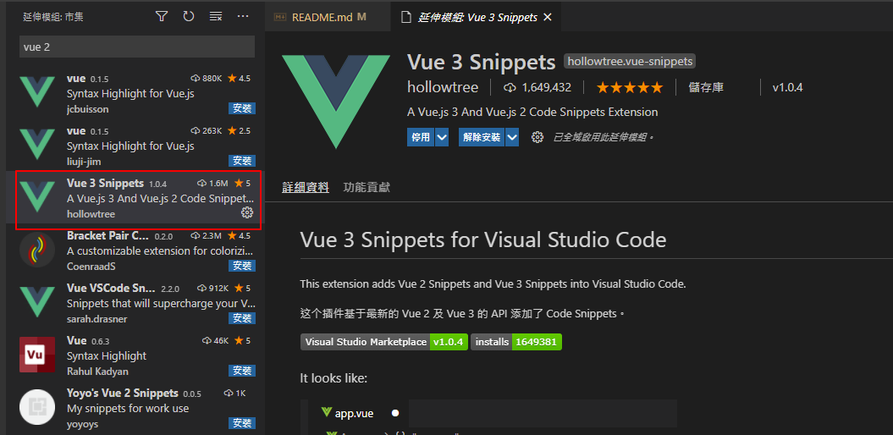Focus the 'vue 2' extension search box

pos(136,47)
